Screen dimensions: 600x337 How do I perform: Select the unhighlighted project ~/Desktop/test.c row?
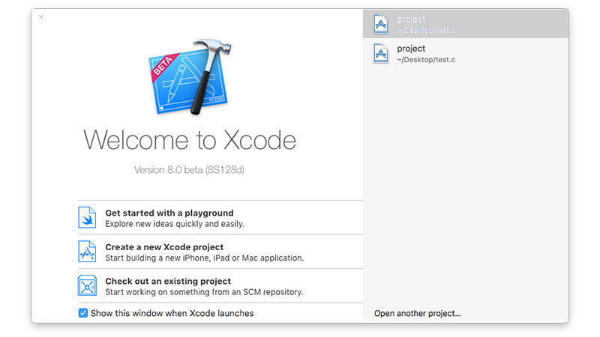pos(465,53)
